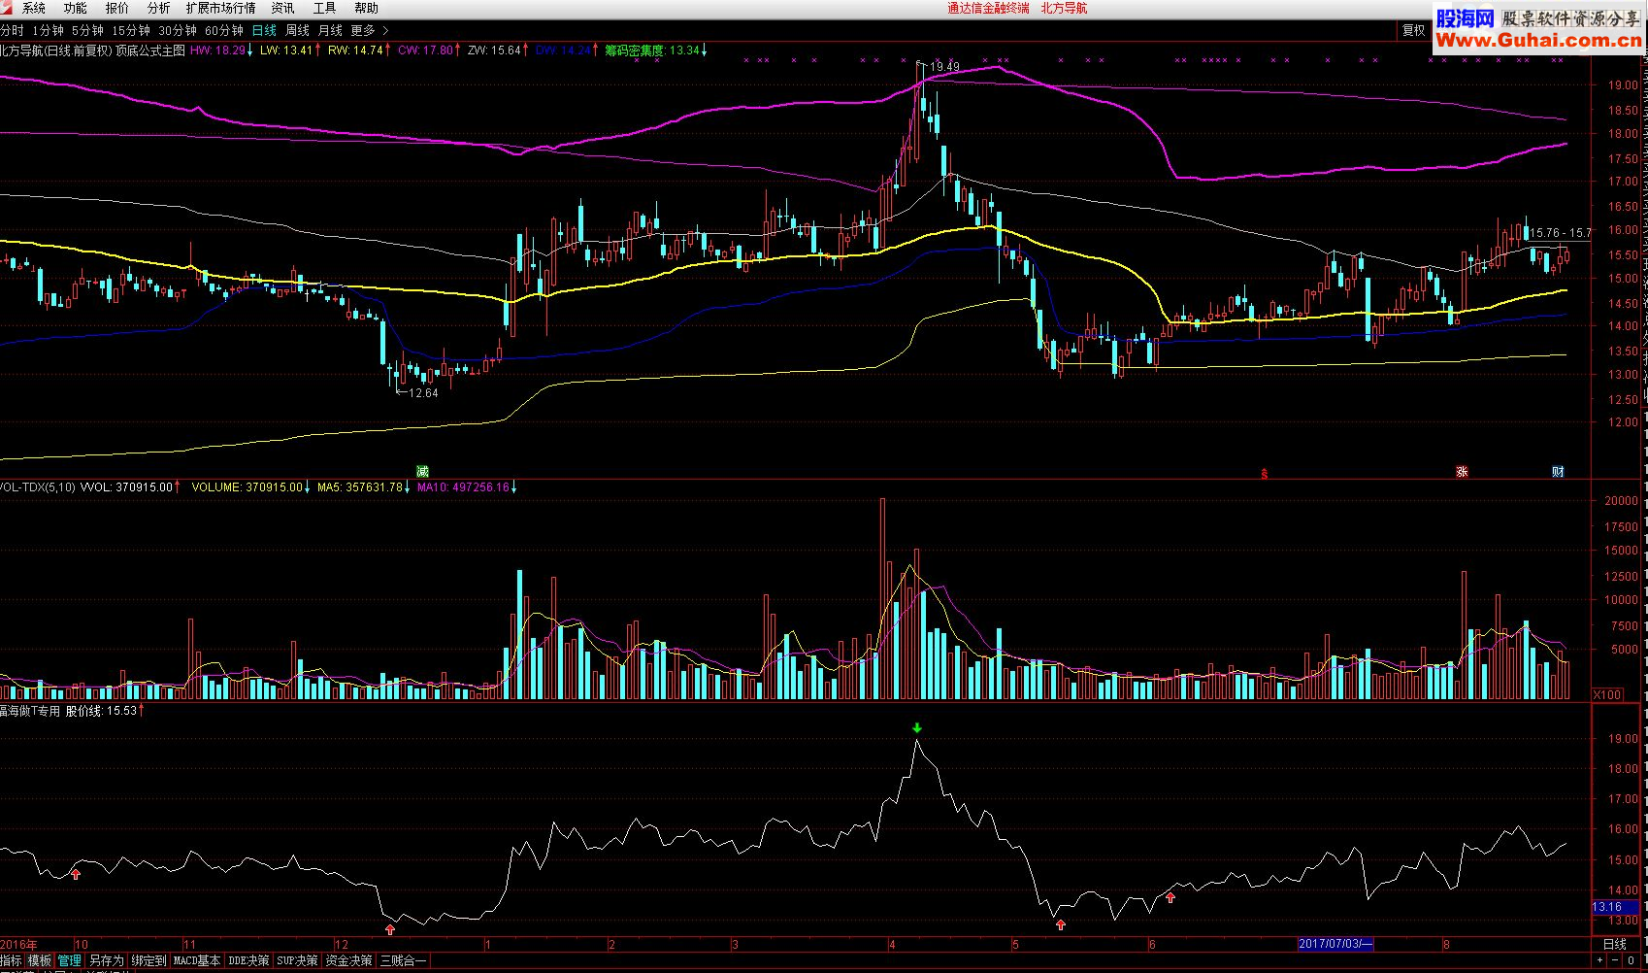
Task: Click the 日线 label at bottom right
Action: tap(1615, 944)
